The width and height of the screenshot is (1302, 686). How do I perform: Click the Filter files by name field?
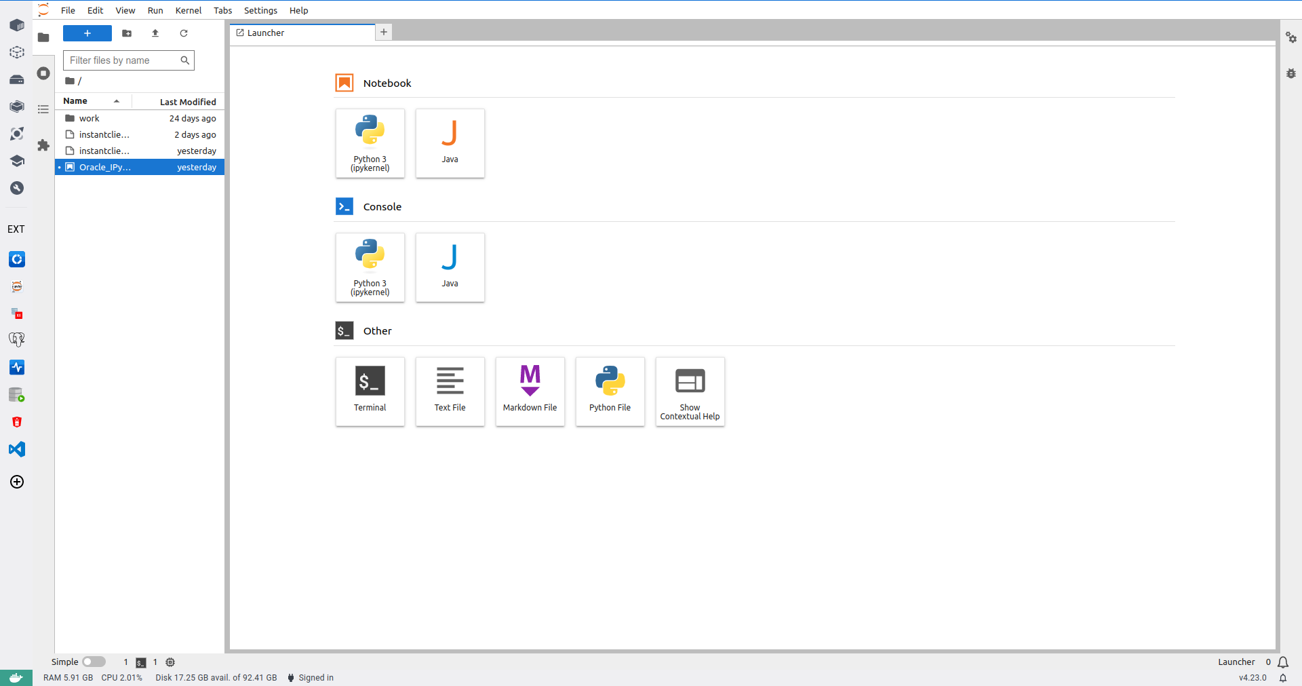click(122, 60)
